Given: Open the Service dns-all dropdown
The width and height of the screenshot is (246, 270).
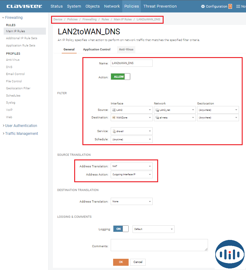Looking at the screenshot, I should click(x=131, y=131).
